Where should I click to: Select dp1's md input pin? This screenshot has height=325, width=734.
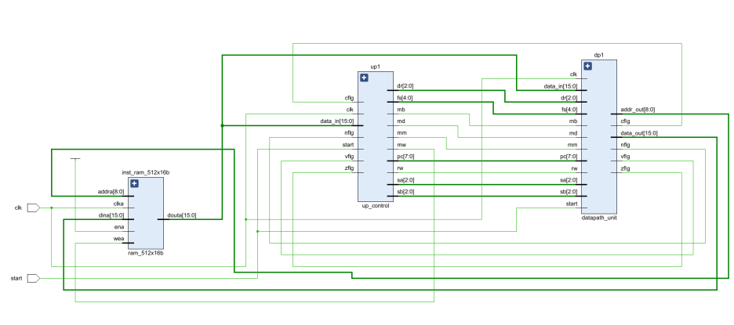coord(573,133)
